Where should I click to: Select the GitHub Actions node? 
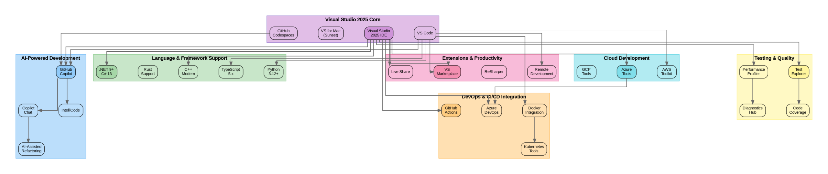[x=451, y=110]
